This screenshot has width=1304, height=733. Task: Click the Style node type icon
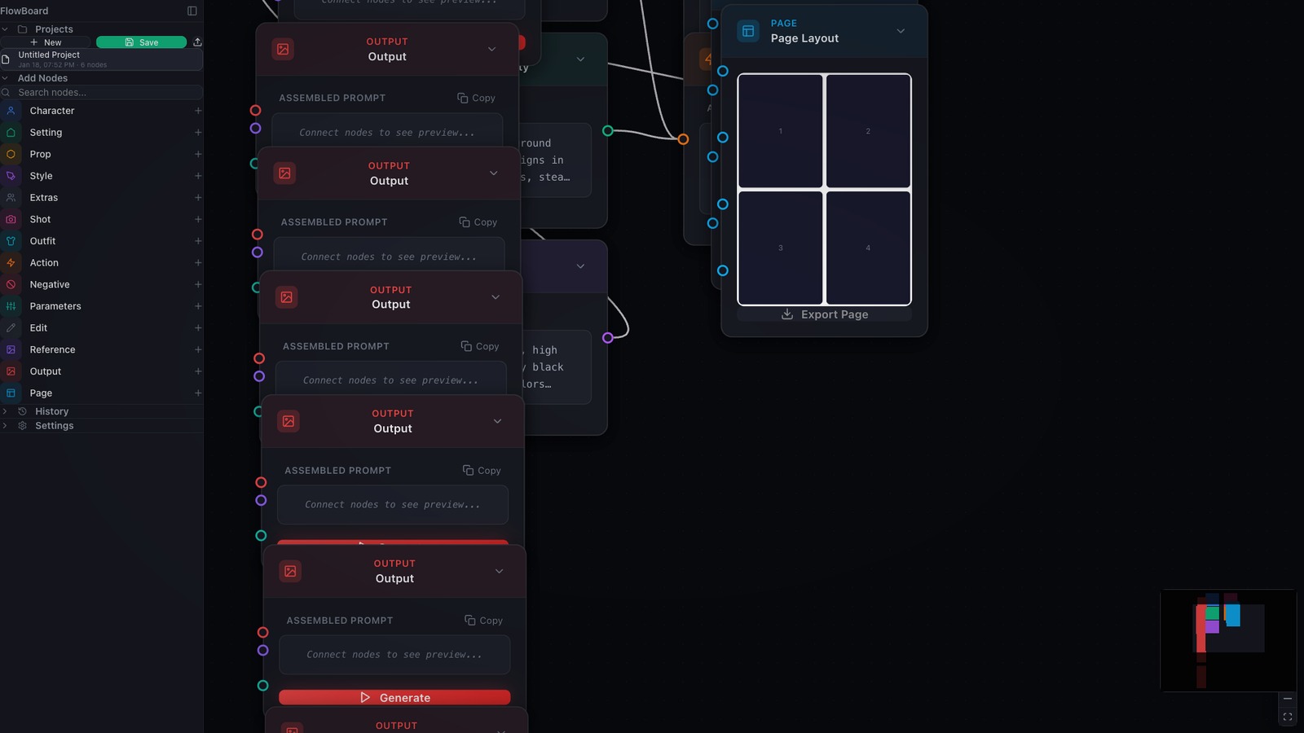pos(11,176)
